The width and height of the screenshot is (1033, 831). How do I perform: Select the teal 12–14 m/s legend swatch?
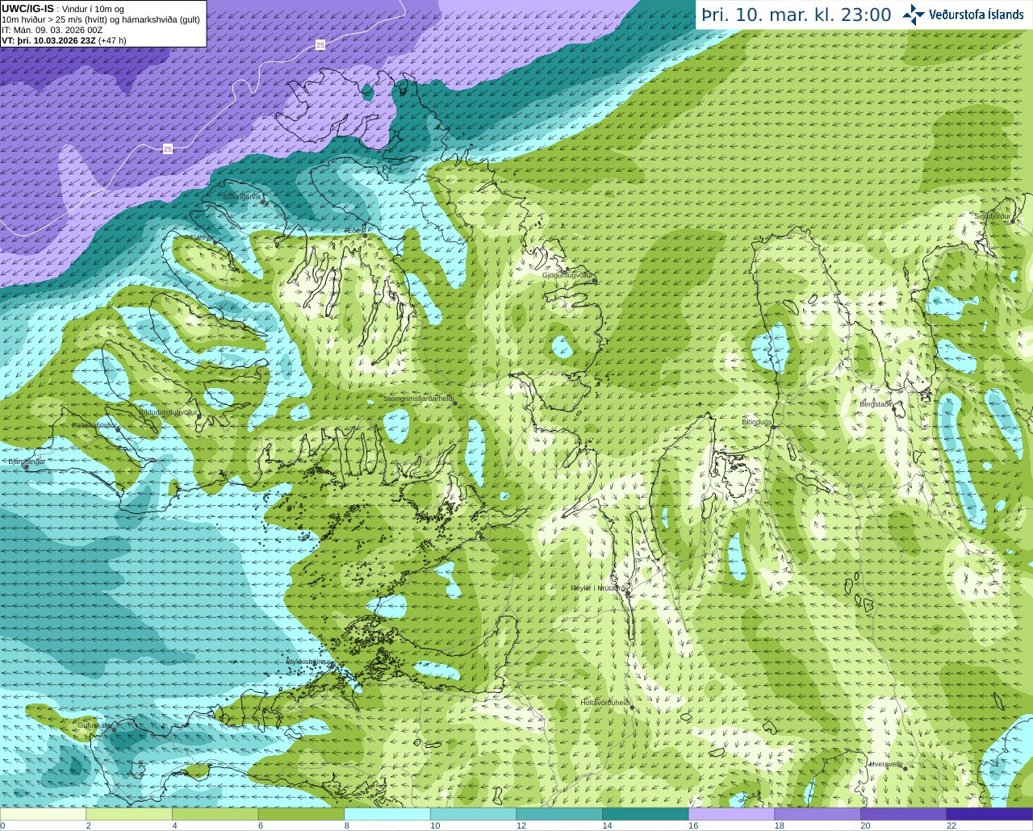click(559, 814)
